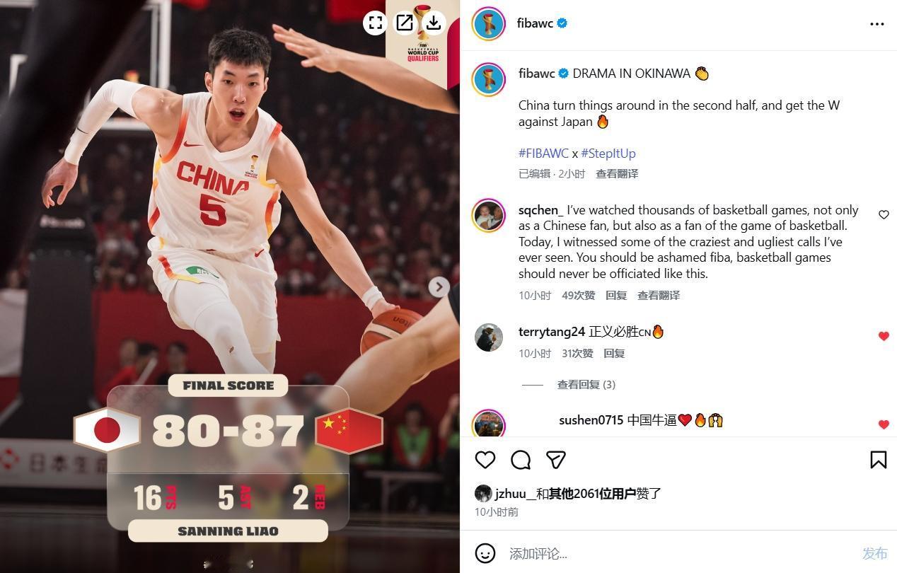Click 回复 under sqchen_ comment

616,295
